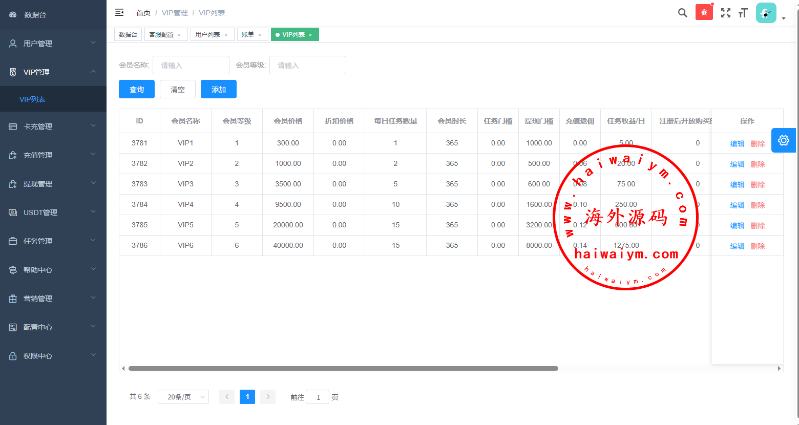Close the 客服配置 tab
Screen dimensions: 799x425
[179, 35]
